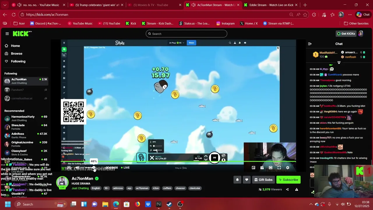The height and width of the screenshot is (210, 373).
Task: Click the Get KICKs button
Action: 346,34
